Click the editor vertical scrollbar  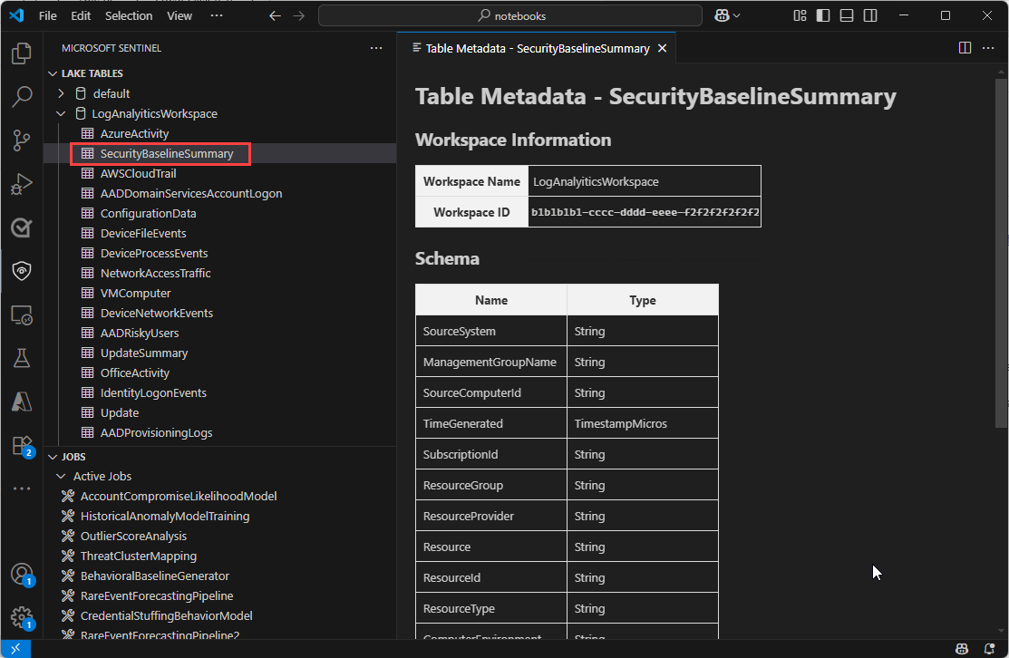click(x=1001, y=253)
